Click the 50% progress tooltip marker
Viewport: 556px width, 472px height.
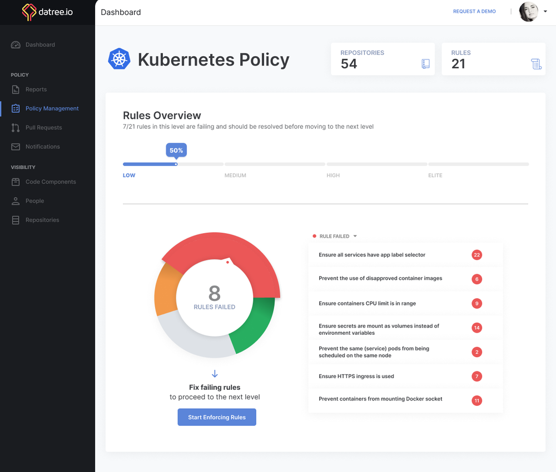[176, 150]
